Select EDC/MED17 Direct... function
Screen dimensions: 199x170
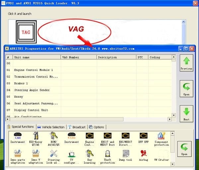125,139
